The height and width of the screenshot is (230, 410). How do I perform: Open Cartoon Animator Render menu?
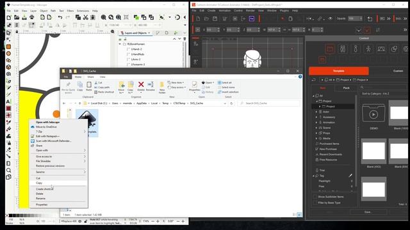point(250,11)
